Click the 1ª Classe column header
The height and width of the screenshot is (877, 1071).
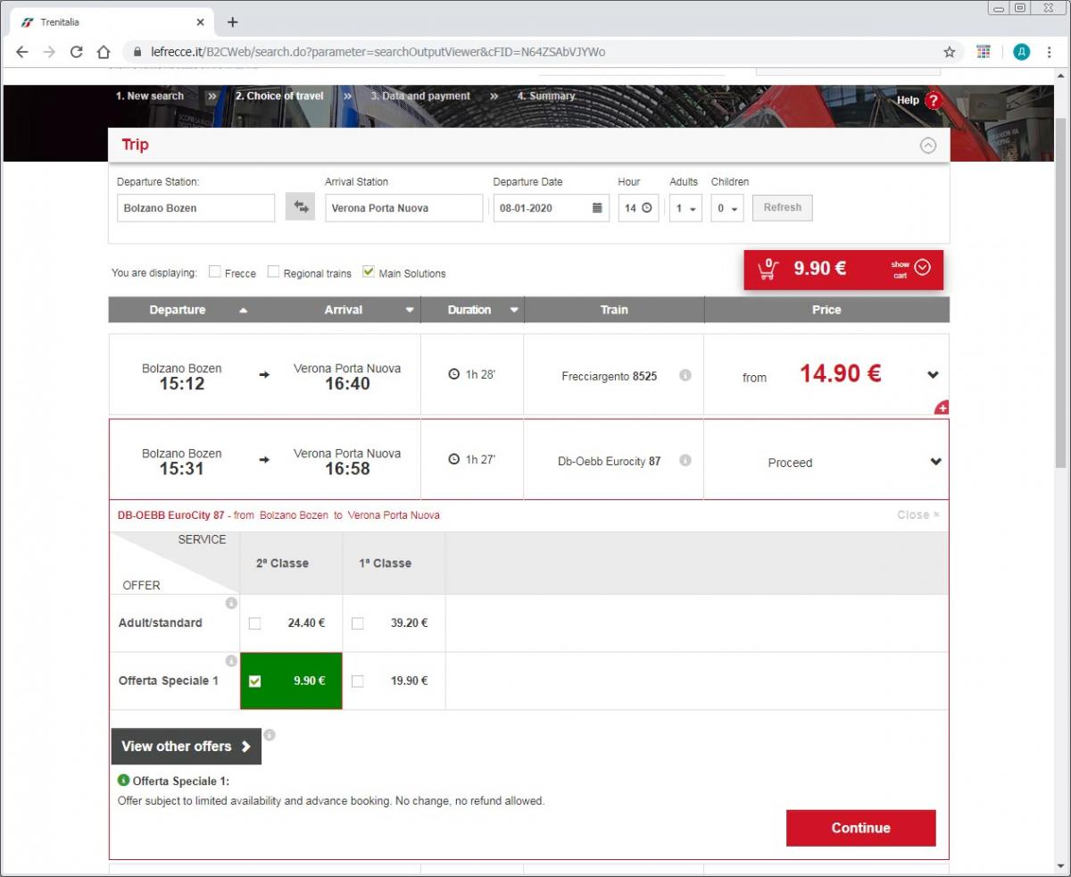click(x=386, y=564)
